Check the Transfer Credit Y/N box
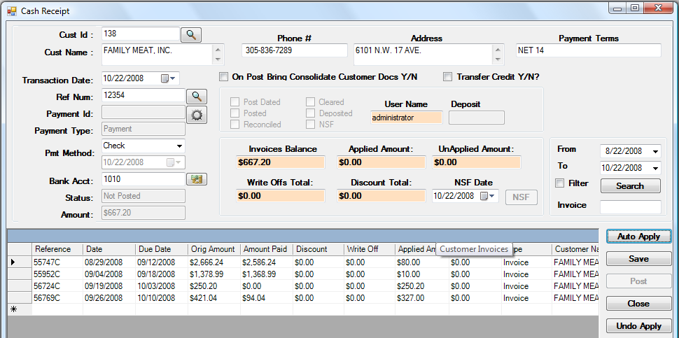679x338 pixels. (x=448, y=77)
